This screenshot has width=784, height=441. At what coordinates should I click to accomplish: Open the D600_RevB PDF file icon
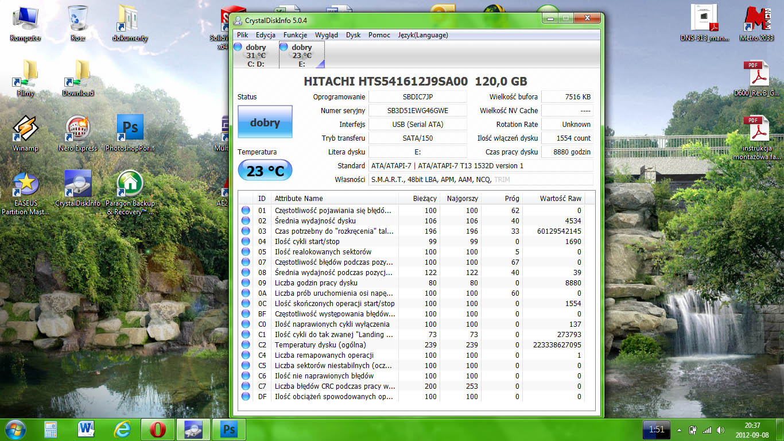[x=757, y=78]
